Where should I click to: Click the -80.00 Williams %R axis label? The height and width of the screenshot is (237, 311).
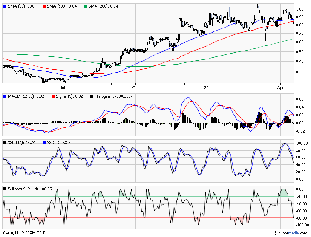coord(301,218)
